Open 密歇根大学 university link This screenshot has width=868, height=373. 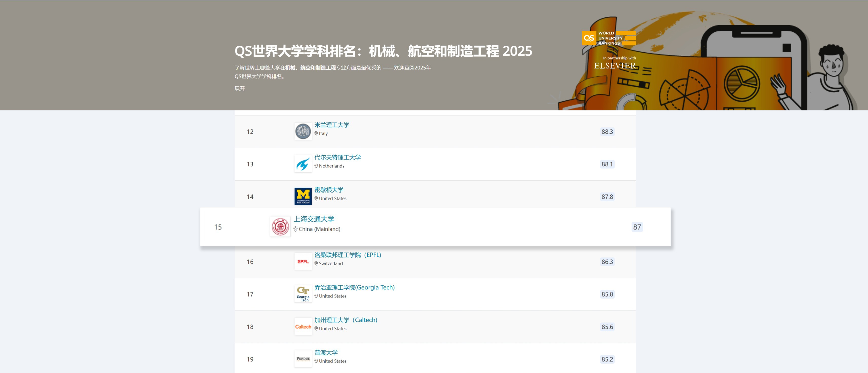329,190
